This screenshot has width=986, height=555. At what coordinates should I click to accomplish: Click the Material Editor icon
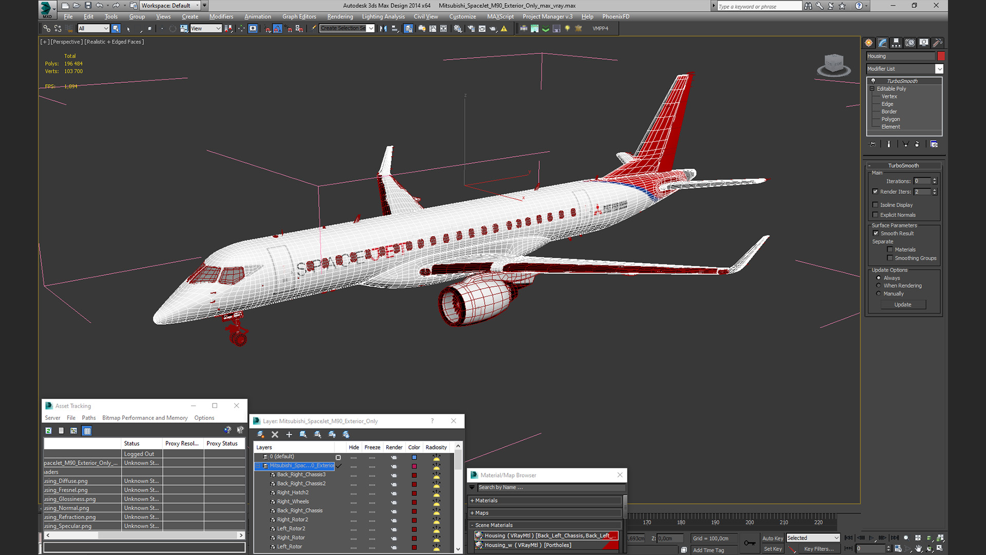(x=458, y=28)
